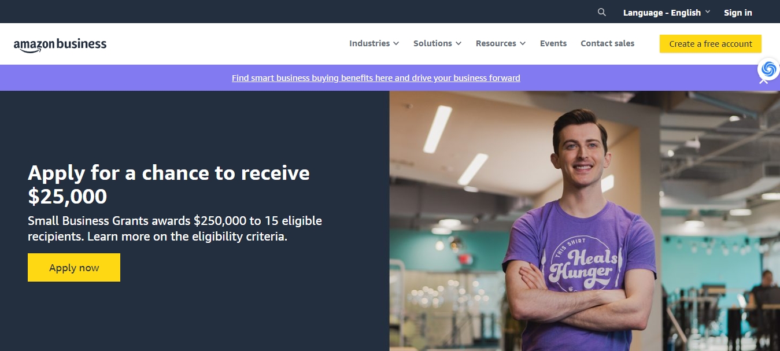Go to the Events page
780x351 pixels.
tap(553, 43)
